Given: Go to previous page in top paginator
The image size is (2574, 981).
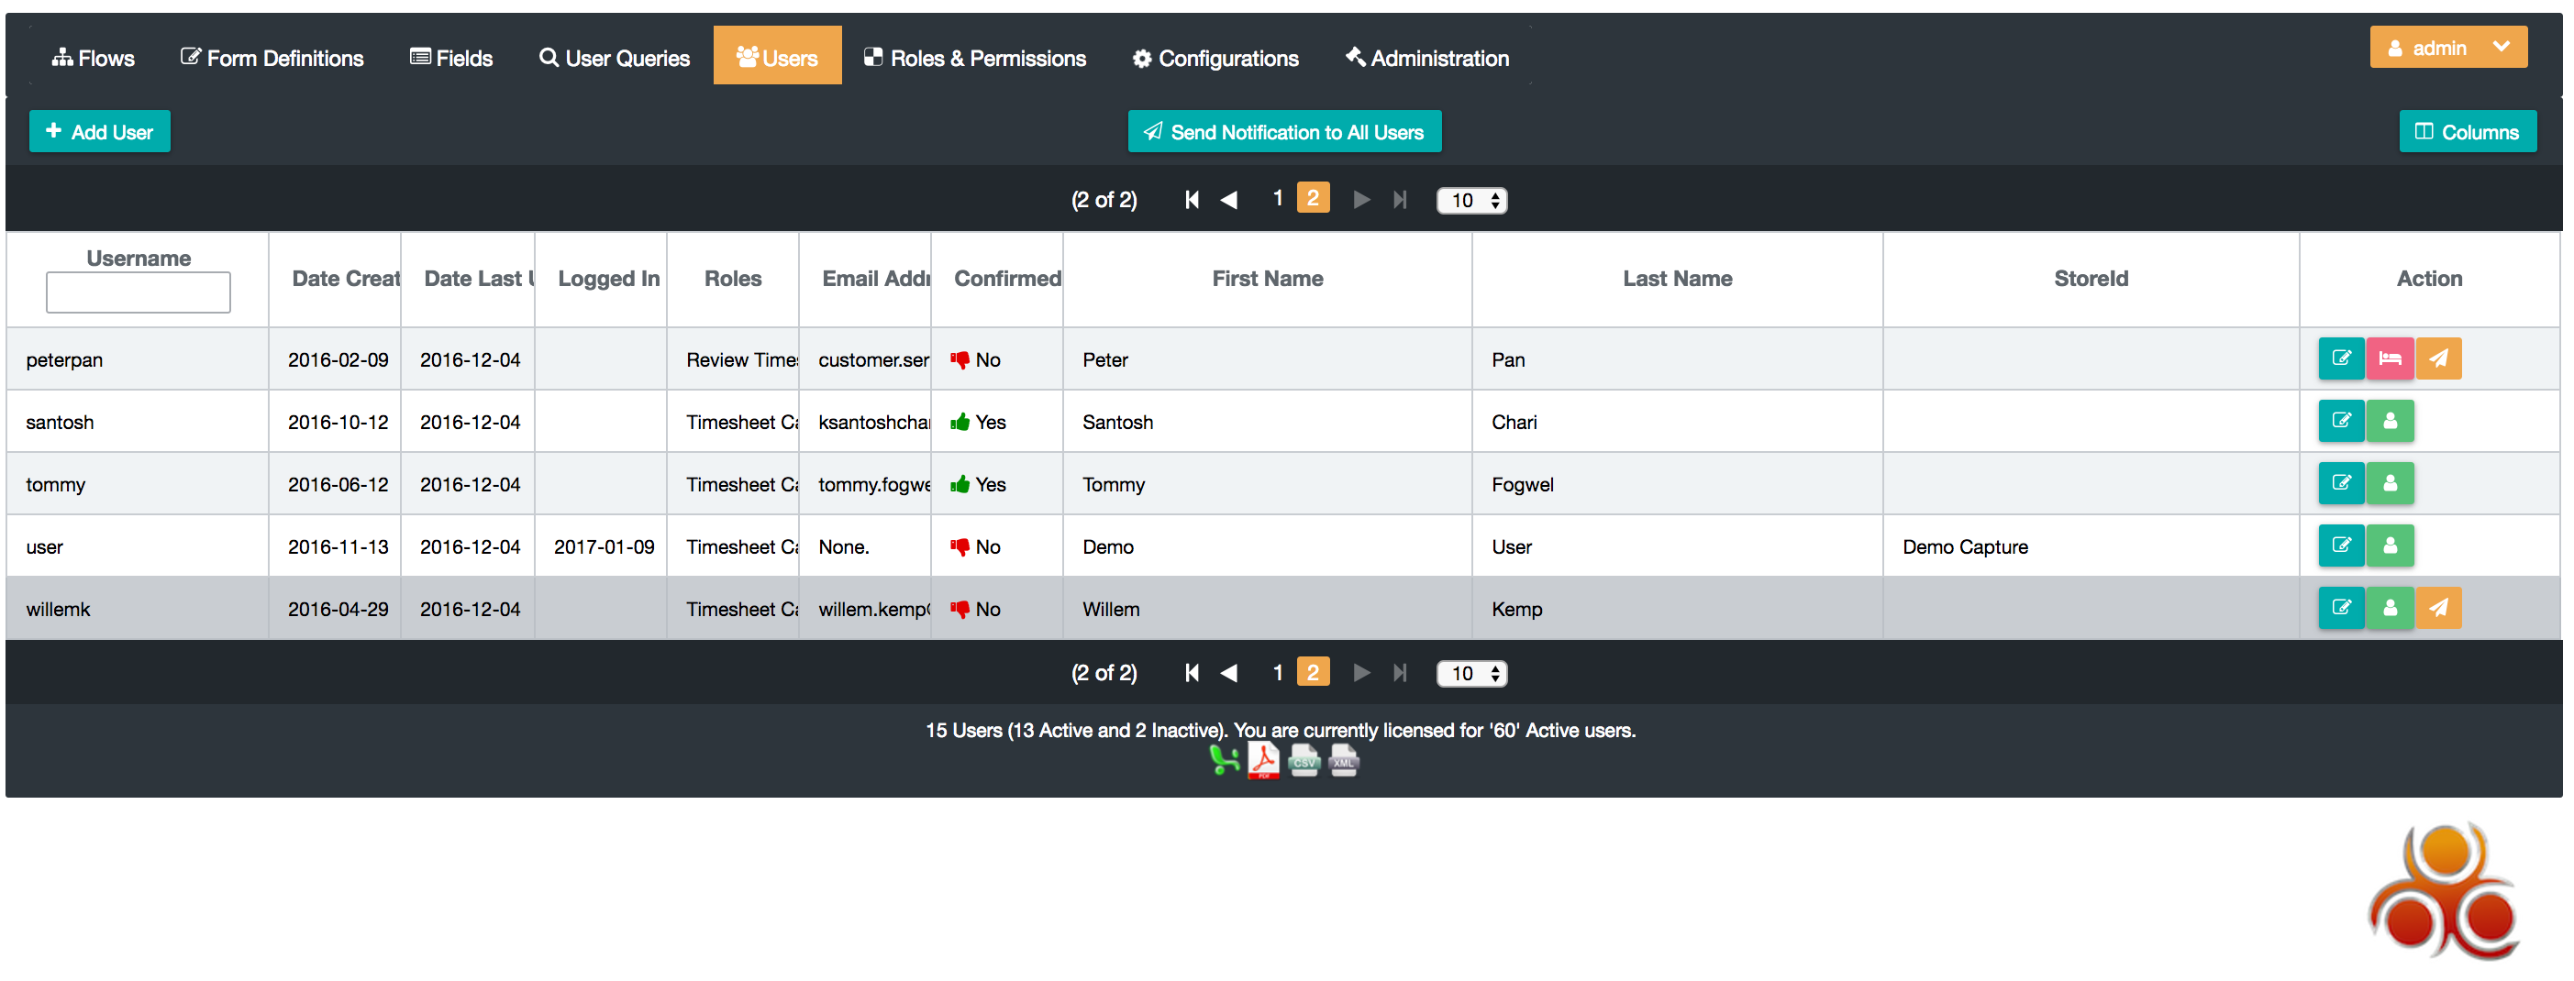Looking at the screenshot, I should [x=1229, y=200].
